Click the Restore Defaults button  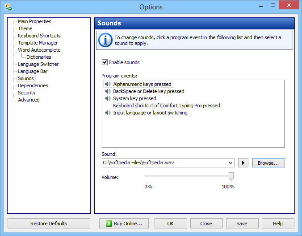pyautogui.click(x=49, y=224)
